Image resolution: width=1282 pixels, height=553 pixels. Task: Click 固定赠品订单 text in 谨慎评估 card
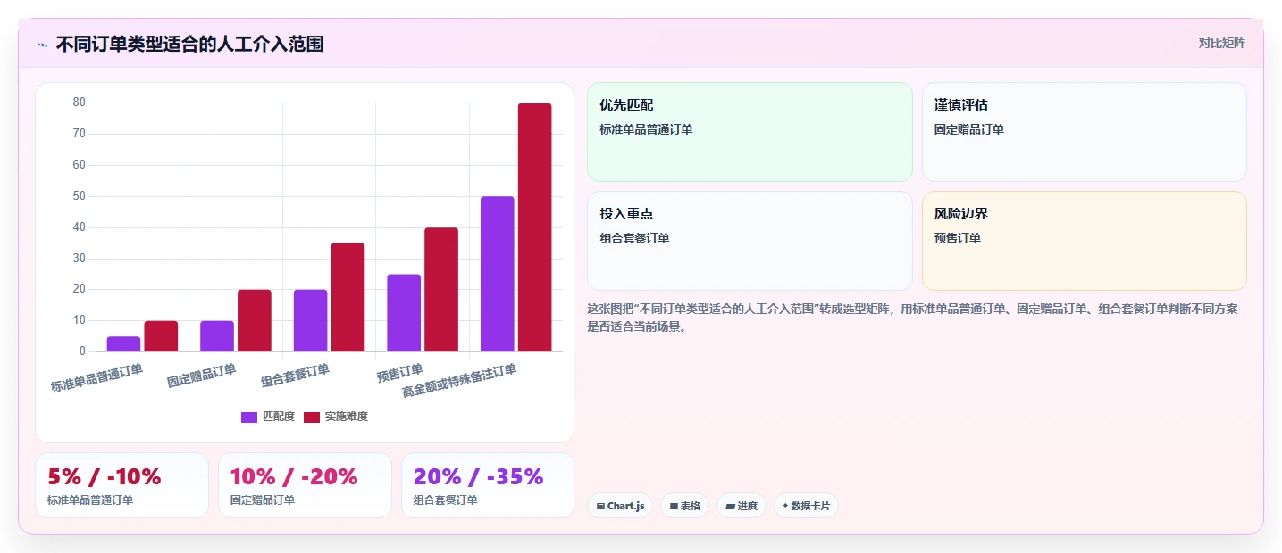point(969,129)
